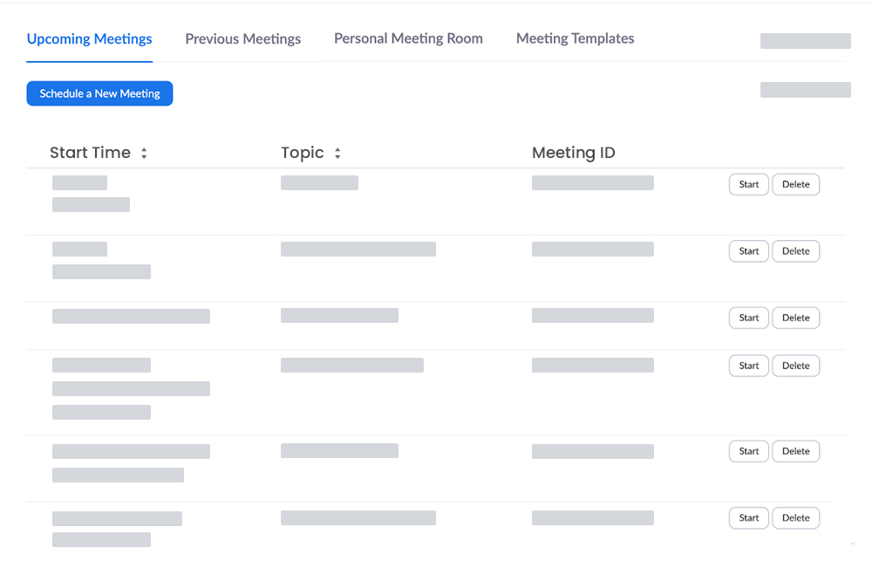Image resolution: width=872 pixels, height=582 pixels.
Task: Start the first upcoming meeting
Action: point(748,184)
